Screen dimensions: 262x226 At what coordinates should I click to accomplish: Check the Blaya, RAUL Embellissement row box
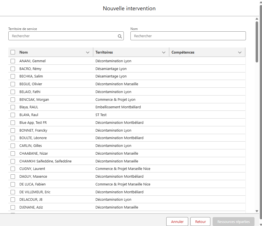coord(13,107)
